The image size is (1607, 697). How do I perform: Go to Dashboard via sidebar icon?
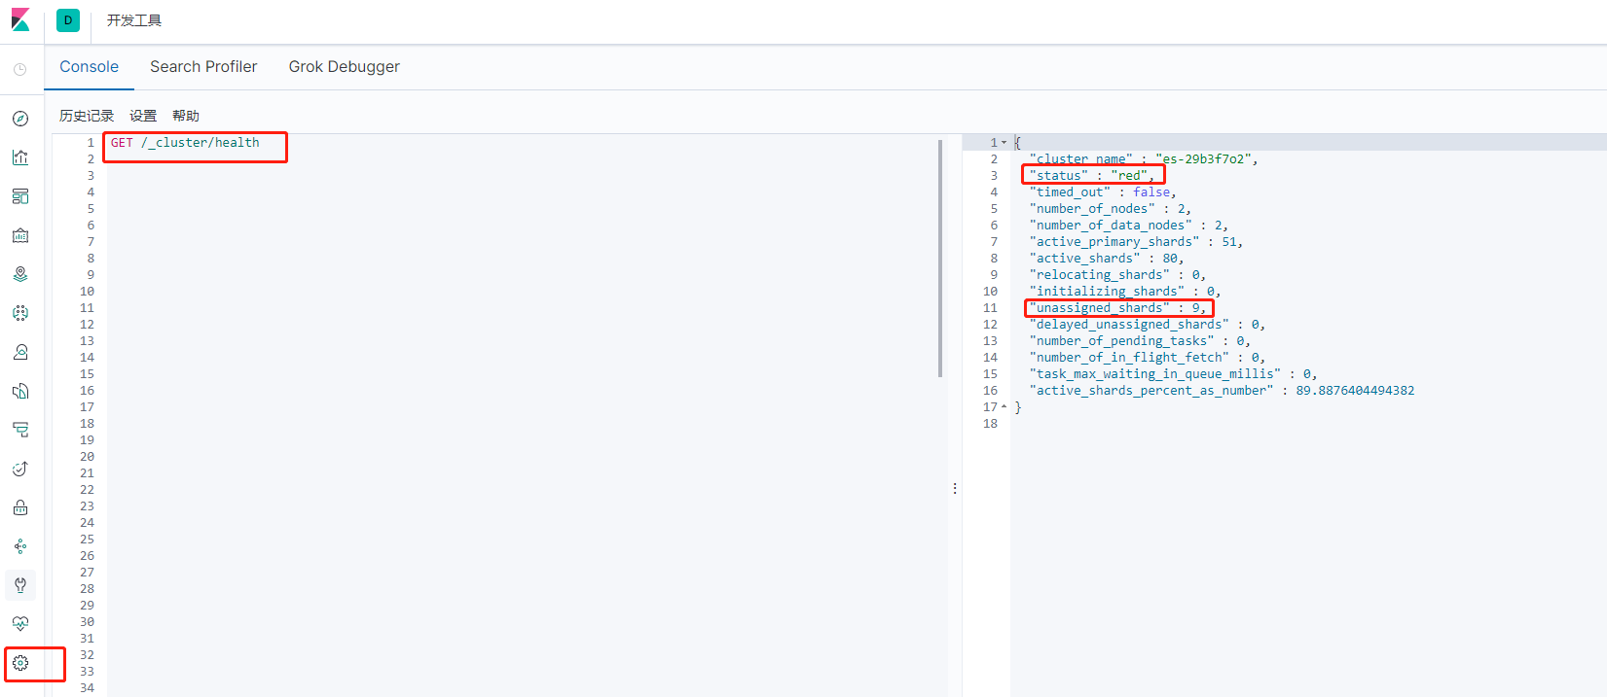coord(20,196)
